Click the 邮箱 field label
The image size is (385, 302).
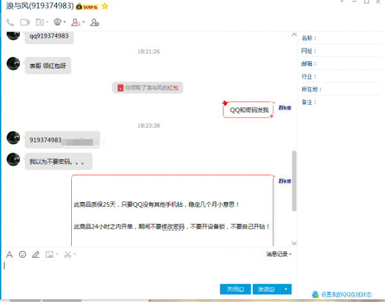[x=309, y=64]
